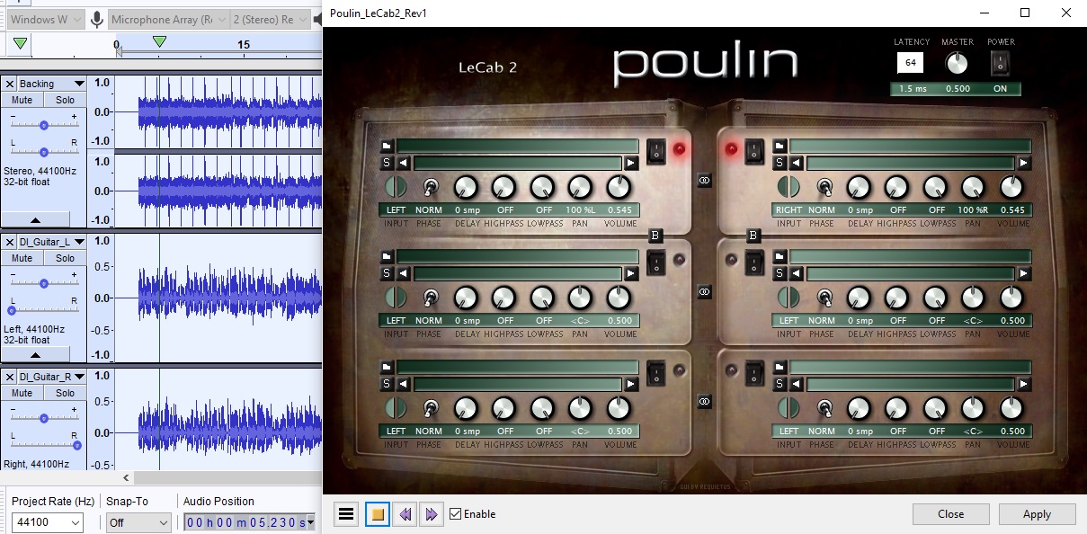The height and width of the screenshot is (534, 1087).
Task: Open the file browser for bottom-right cabinet slot
Action: tap(780, 368)
